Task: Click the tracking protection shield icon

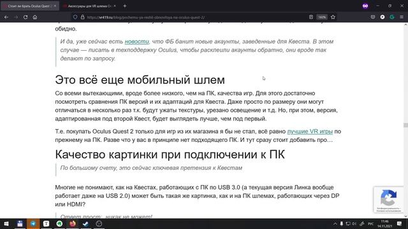Action: point(75,17)
